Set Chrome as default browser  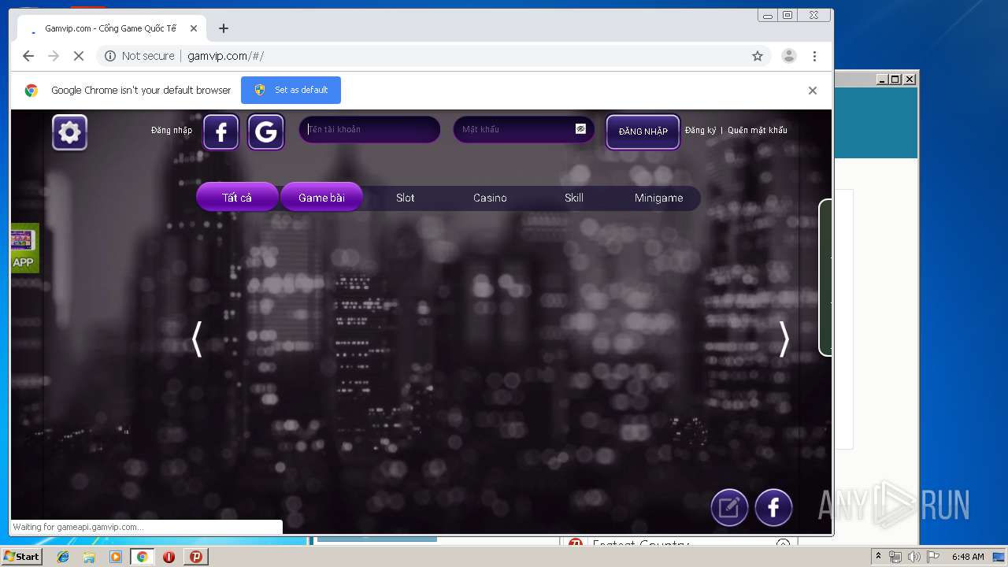click(x=291, y=90)
